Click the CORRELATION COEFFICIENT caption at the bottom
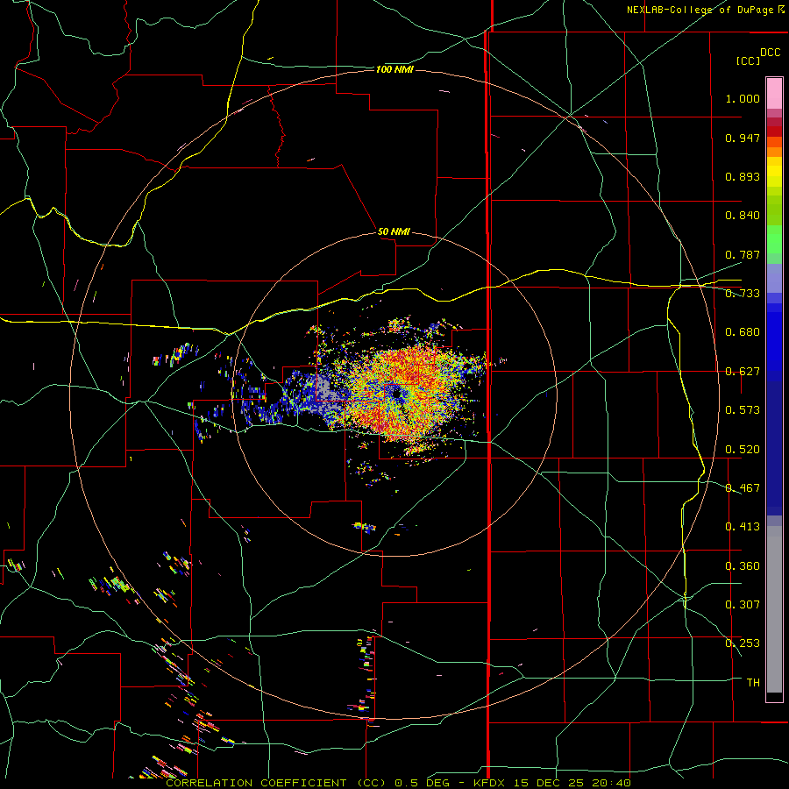This screenshot has height=789, width=789. [398, 783]
